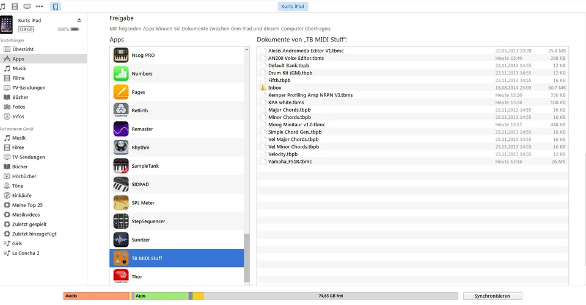Open the more options ellipsis in toolbar
The width and height of the screenshot is (586, 305).
[x=39, y=6]
